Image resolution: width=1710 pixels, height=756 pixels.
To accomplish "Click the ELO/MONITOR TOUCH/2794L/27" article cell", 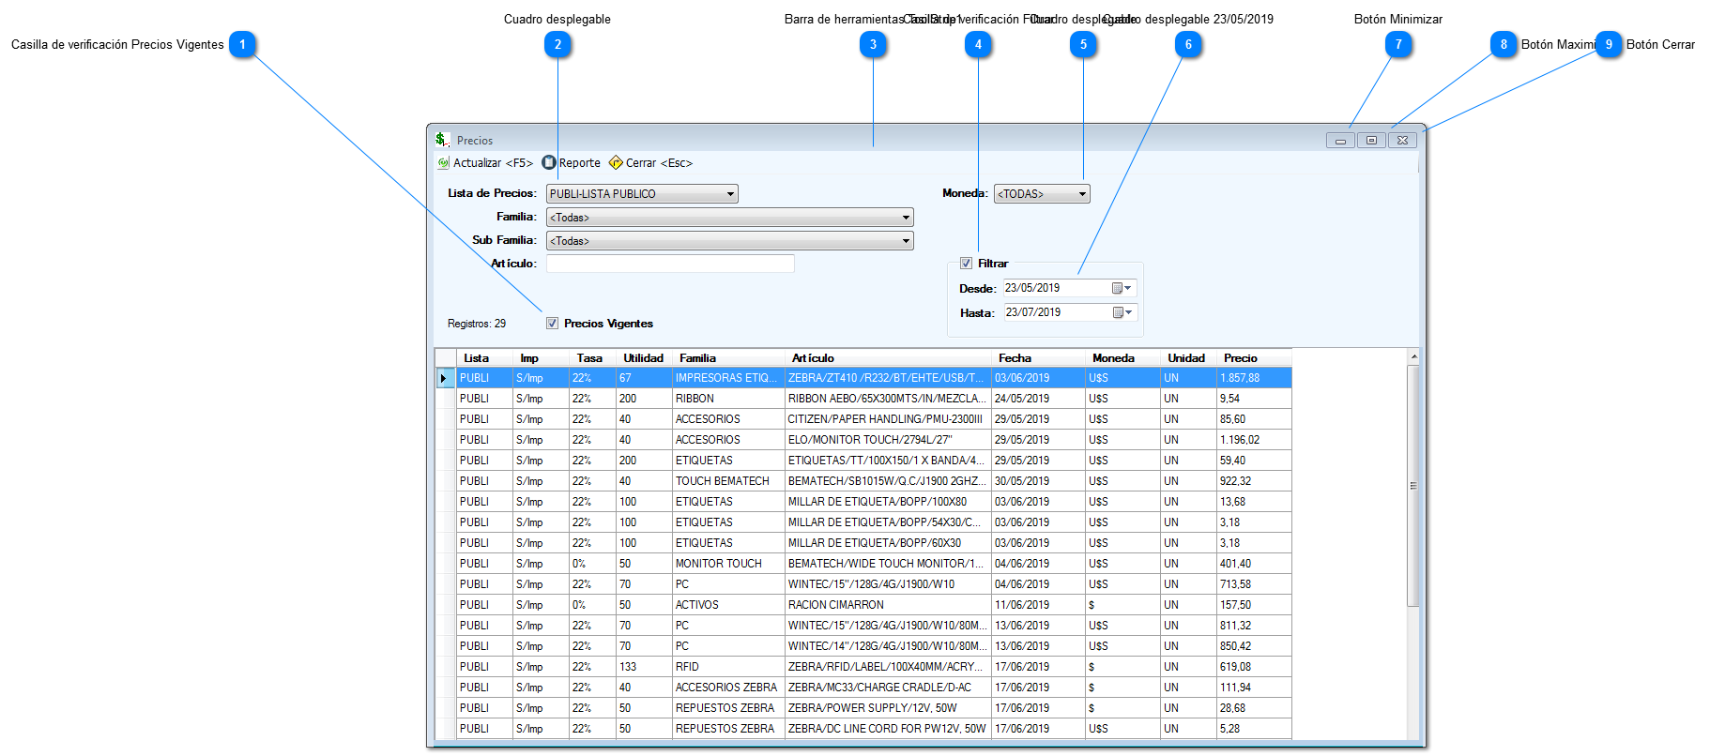I will tap(888, 440).
